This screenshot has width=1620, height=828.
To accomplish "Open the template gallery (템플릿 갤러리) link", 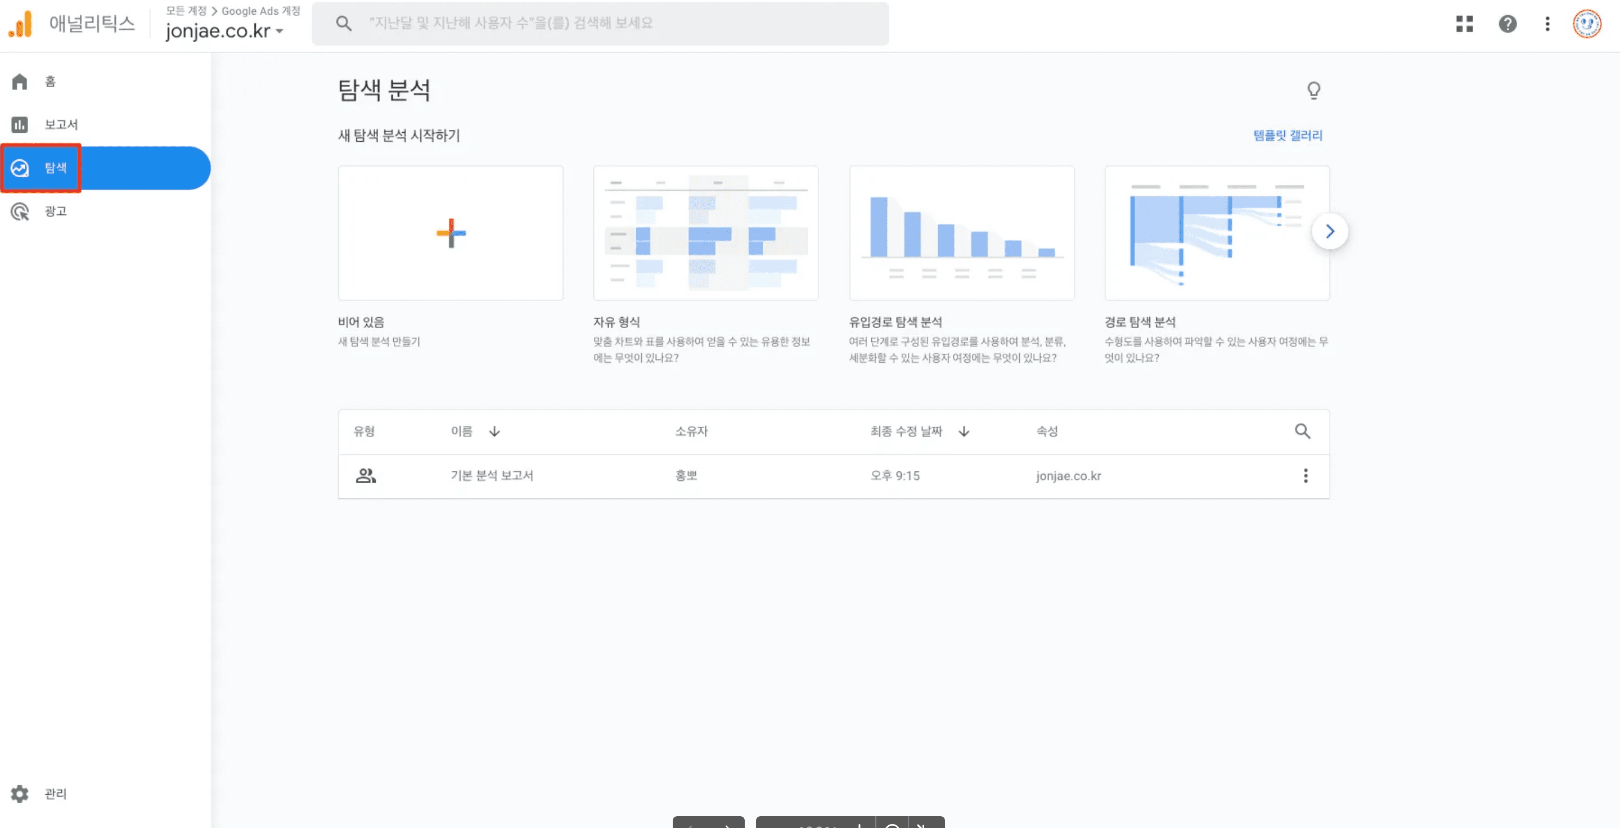I will (1288, 135).
